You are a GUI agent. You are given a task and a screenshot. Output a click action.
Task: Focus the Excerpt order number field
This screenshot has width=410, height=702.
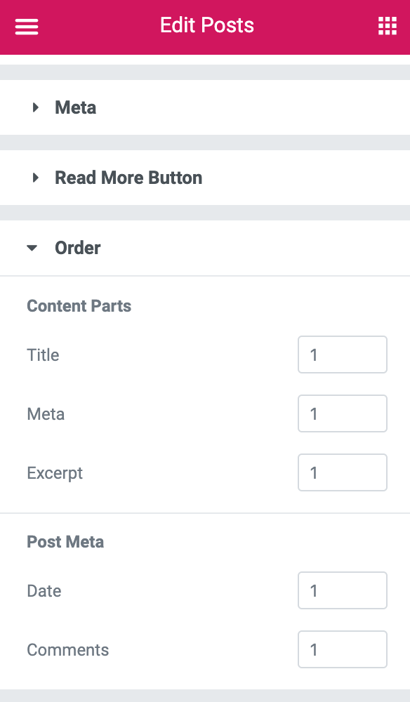point(343,472)
